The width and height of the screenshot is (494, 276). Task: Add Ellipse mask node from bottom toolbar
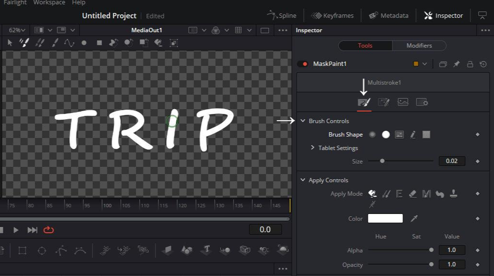click(x=42, y=251)
